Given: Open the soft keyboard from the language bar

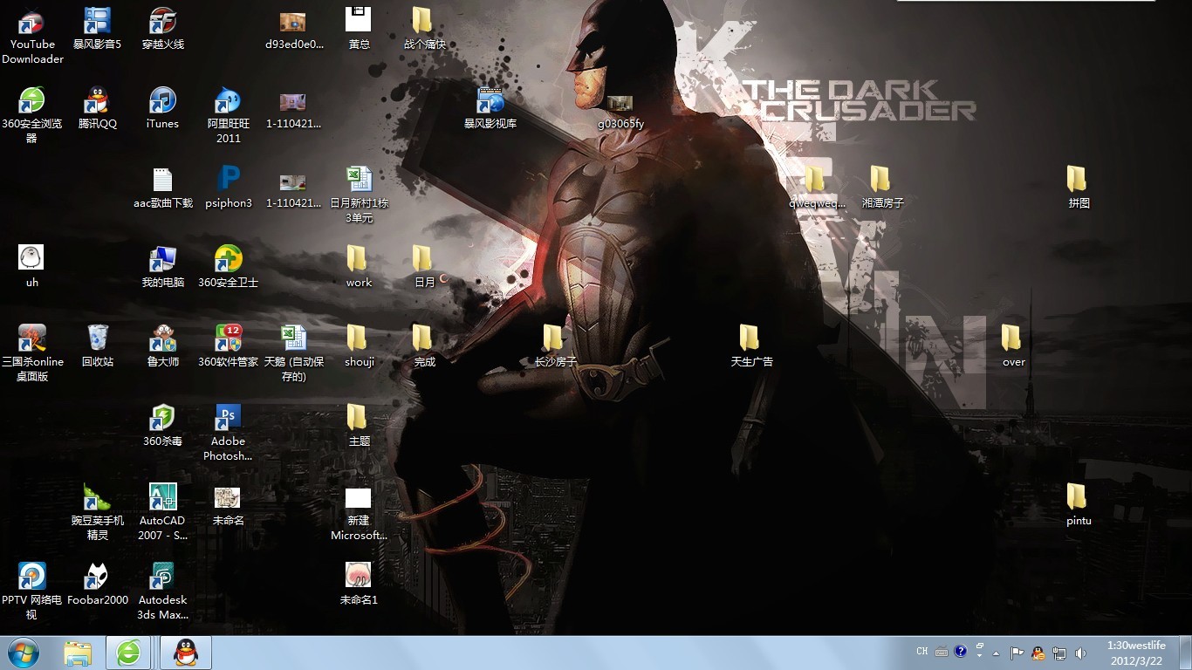Looking at the screenshot, I should pyautogui.click(x=942, y=652).
